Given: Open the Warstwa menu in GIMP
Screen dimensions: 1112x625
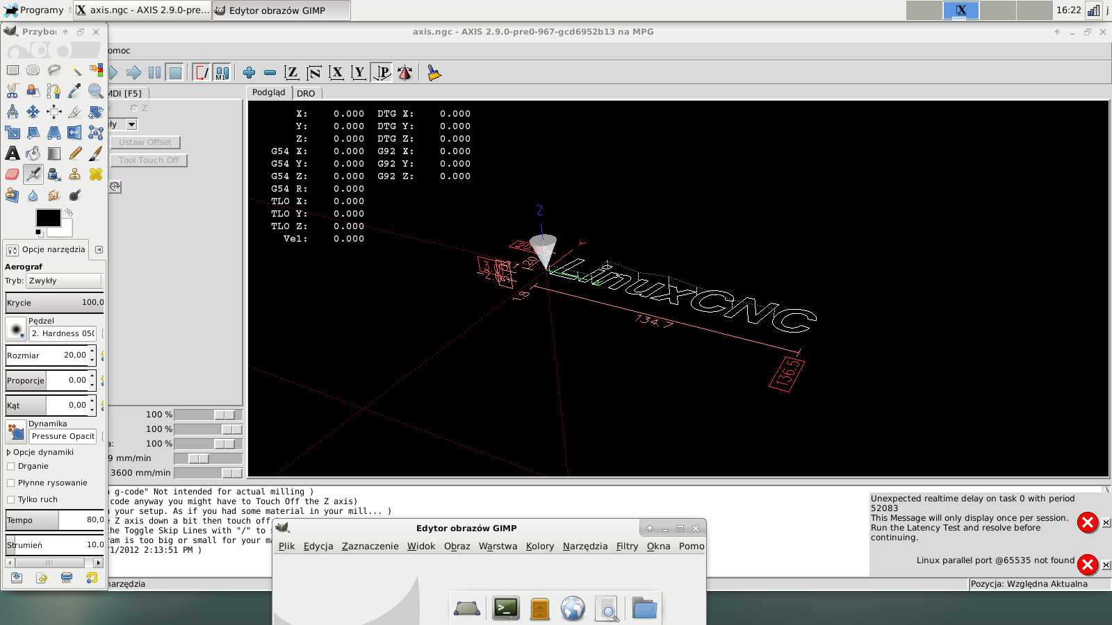Looking at the screenshot, I should click(498, 546).
